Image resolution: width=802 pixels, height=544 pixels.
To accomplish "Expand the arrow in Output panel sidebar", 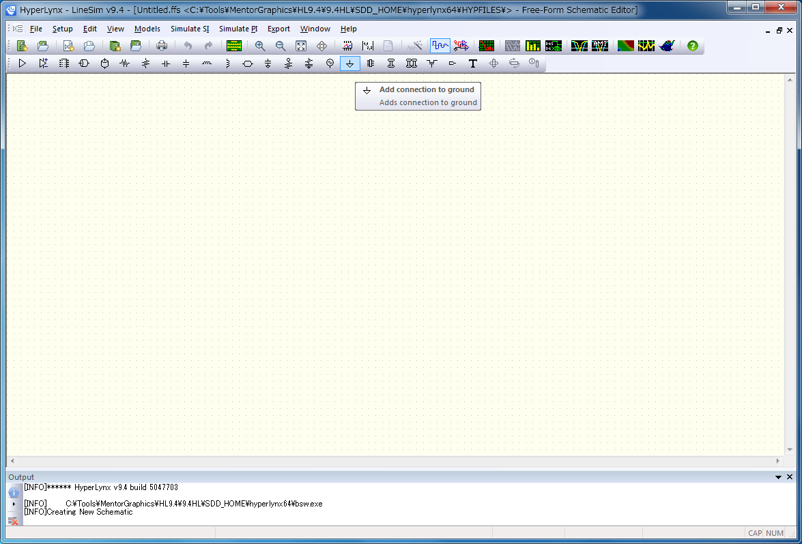I will coord(14,504).
